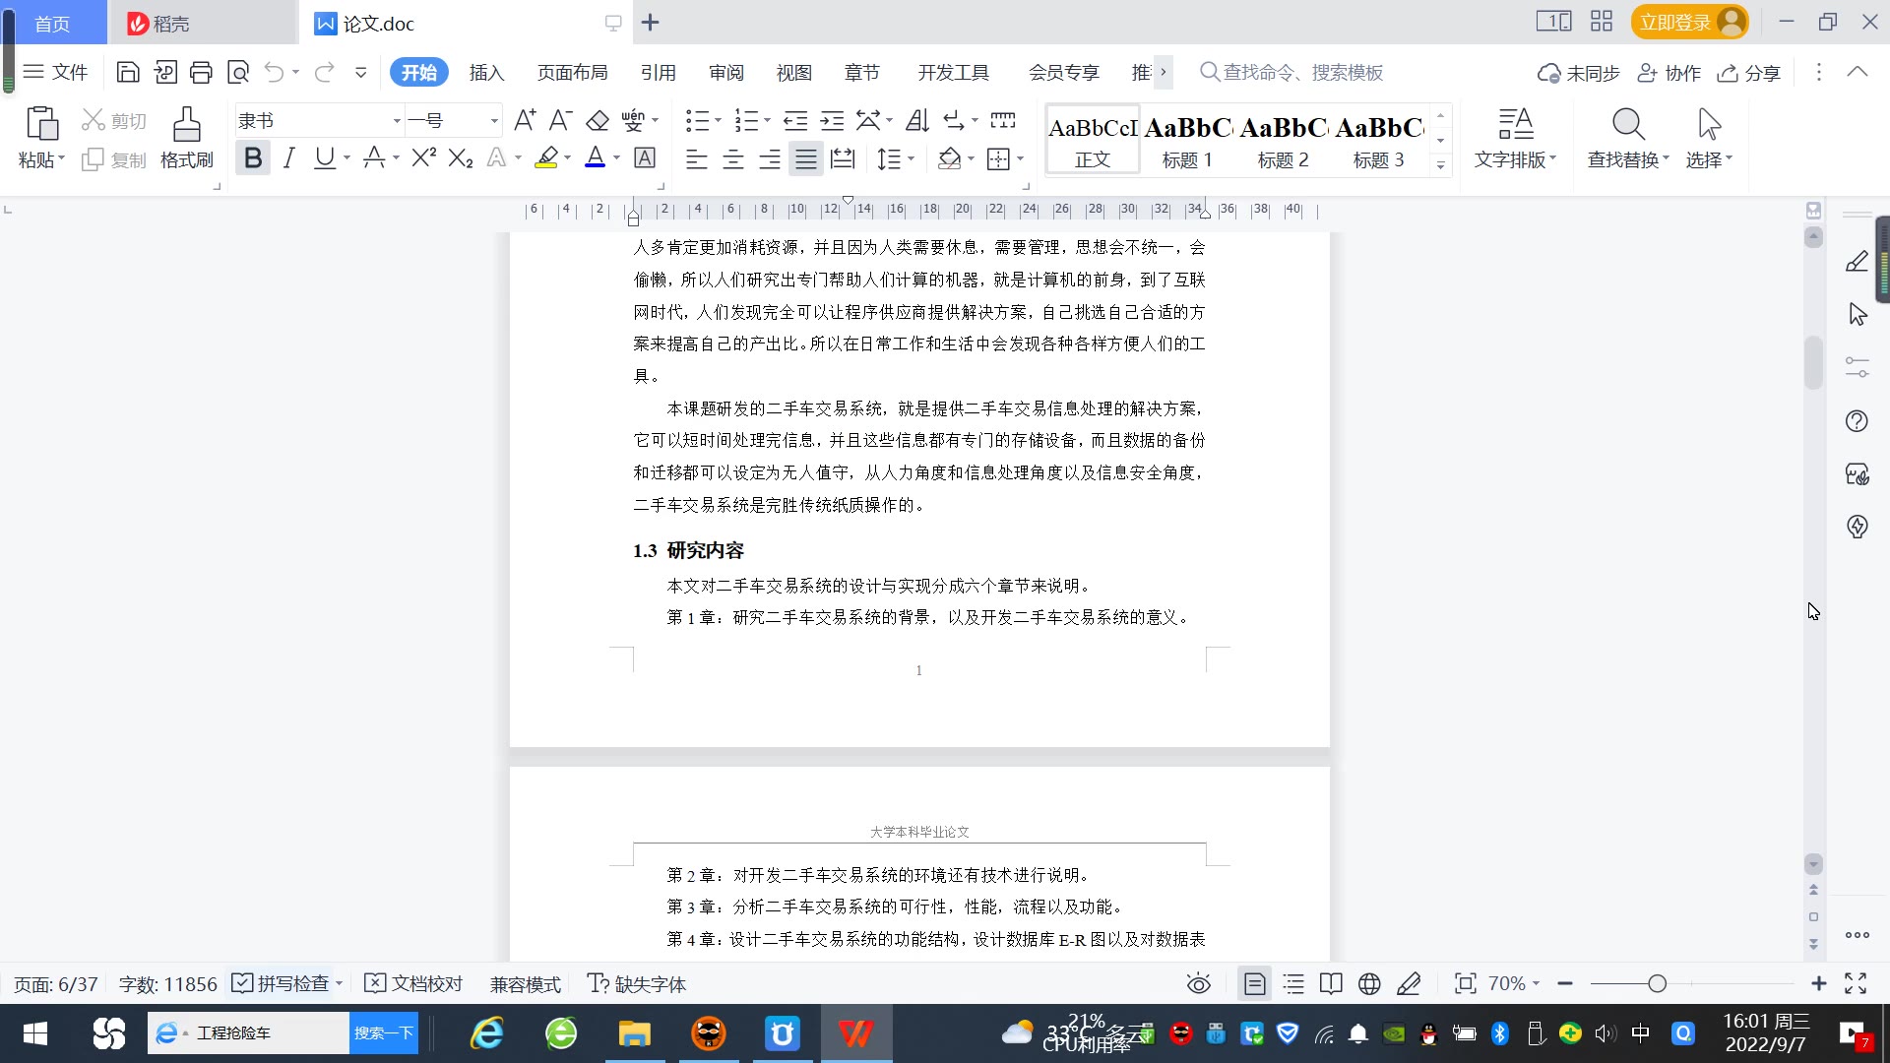Open font name dropdown showing 隶书
The width and height of the screenshot is (1890, 1063).
(x=397, y=121)
